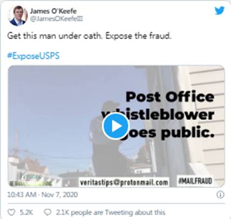Click the 'Get this man under oath' text
Viewport: 231px width, 219px height.
(55, 36)
